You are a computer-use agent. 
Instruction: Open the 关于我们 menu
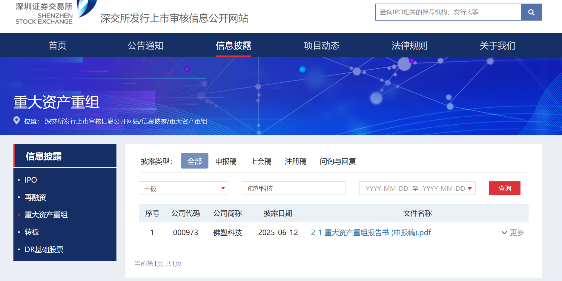point(497,46)
